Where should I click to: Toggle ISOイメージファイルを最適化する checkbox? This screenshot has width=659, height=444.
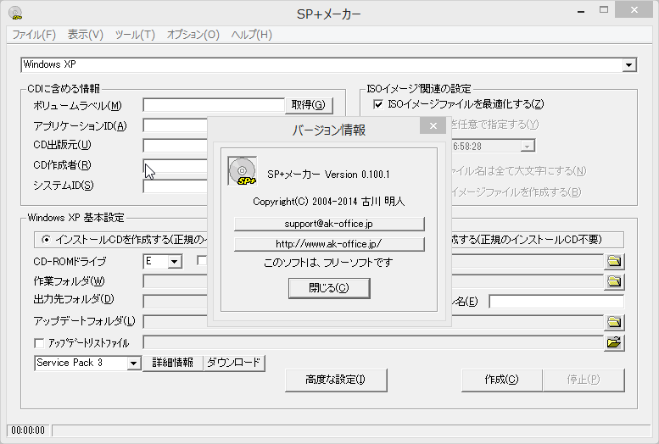(378, 104)
